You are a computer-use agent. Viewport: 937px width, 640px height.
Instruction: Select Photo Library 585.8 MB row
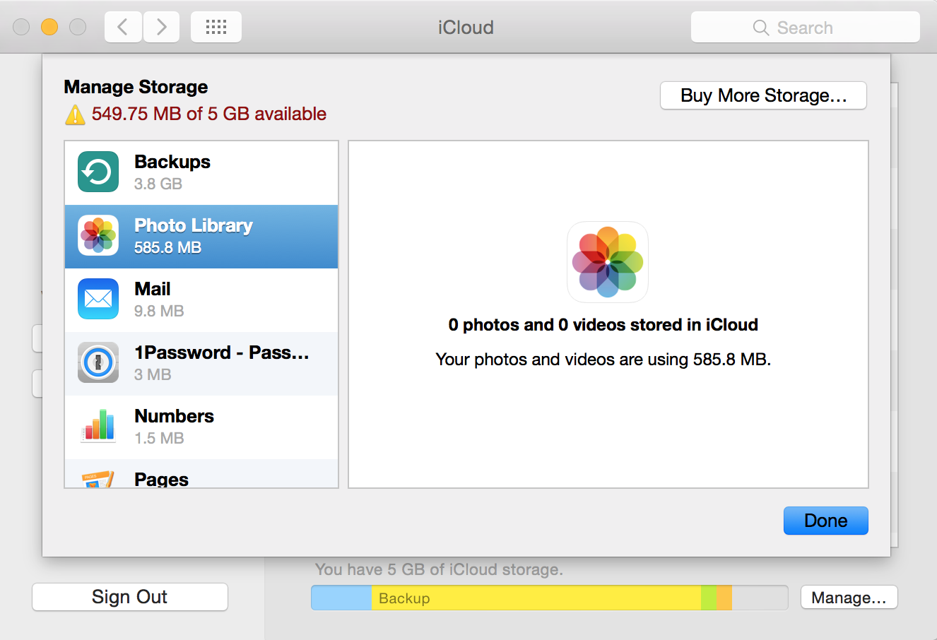pos(201,237)
